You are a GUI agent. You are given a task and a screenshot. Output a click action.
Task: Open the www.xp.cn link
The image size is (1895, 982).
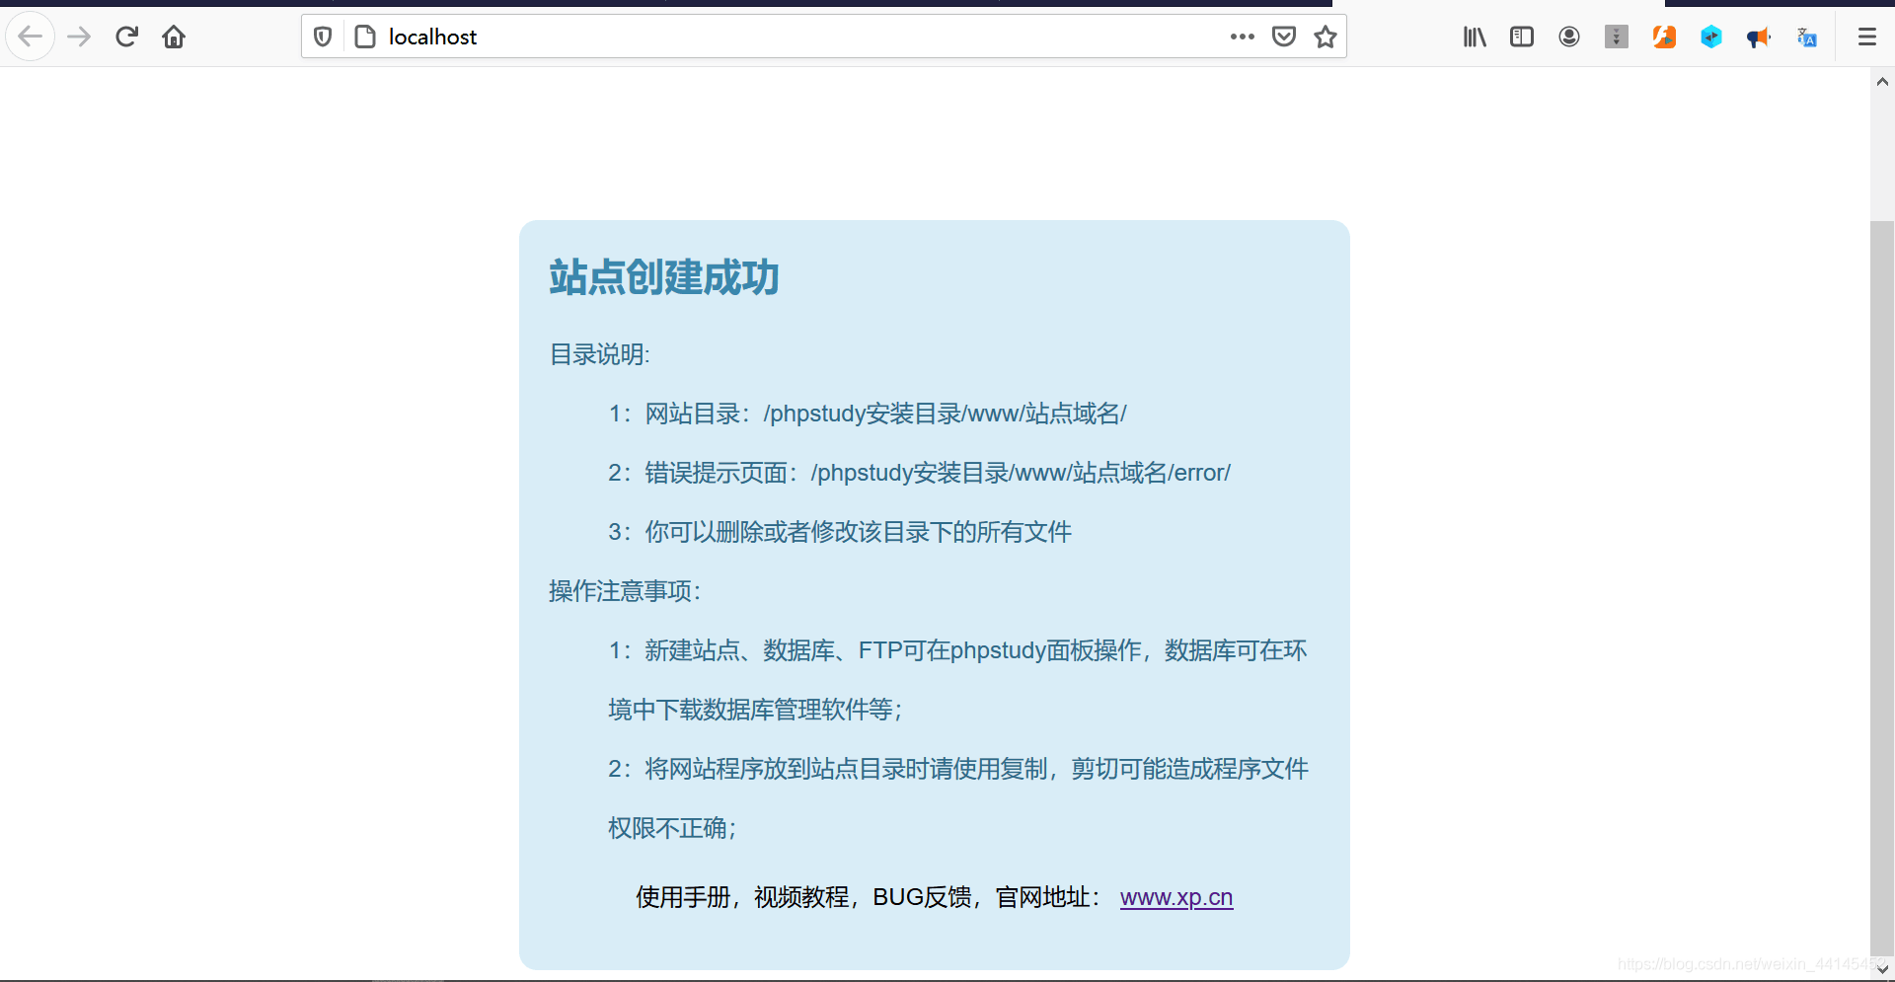click(1175, 897)
